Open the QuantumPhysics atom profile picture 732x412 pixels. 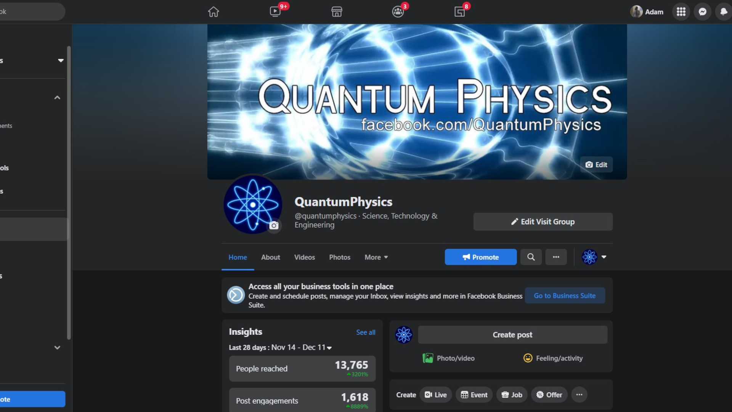tap(252, 204)
